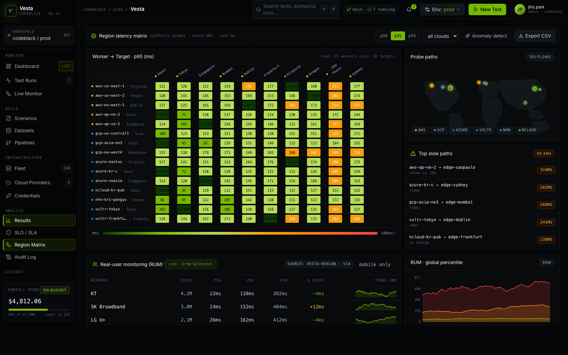This screenshot has width=568, height=355.
Task: Select the p50 percentile option
Action: (383, 36)
